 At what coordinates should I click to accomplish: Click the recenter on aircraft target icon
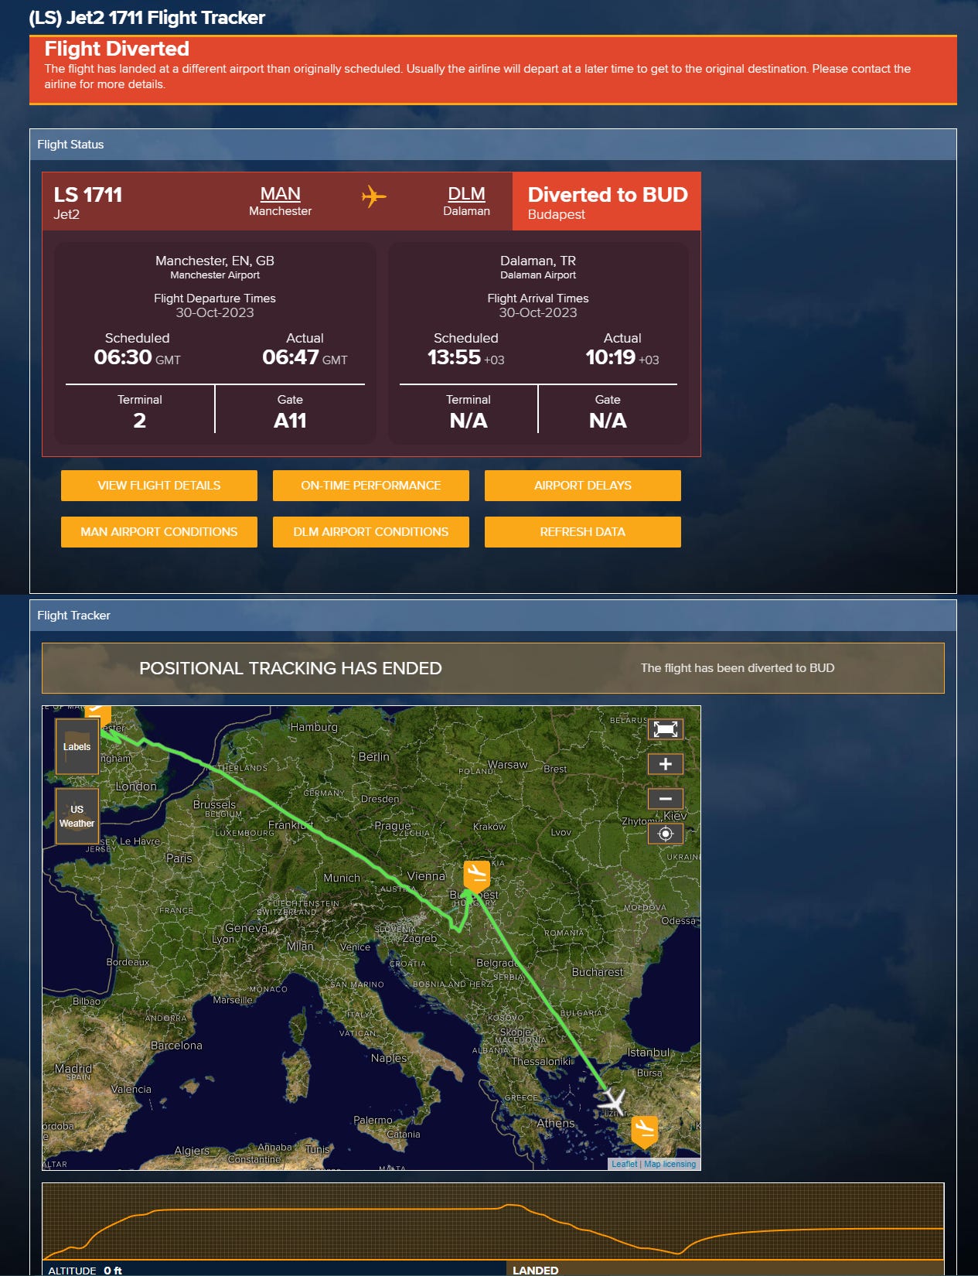[665, 834]
